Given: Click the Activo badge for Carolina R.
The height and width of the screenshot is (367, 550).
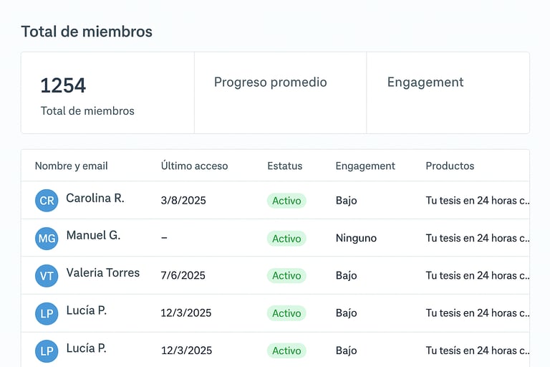Looking at the screenshot, I should (x=286, y=201).
